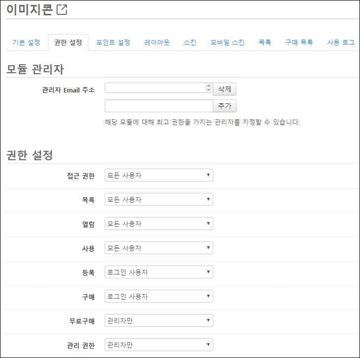This screenshot has width=360, height=358.
Task: Expand the 열람 permission dropdown
Action: pos(159,224)
